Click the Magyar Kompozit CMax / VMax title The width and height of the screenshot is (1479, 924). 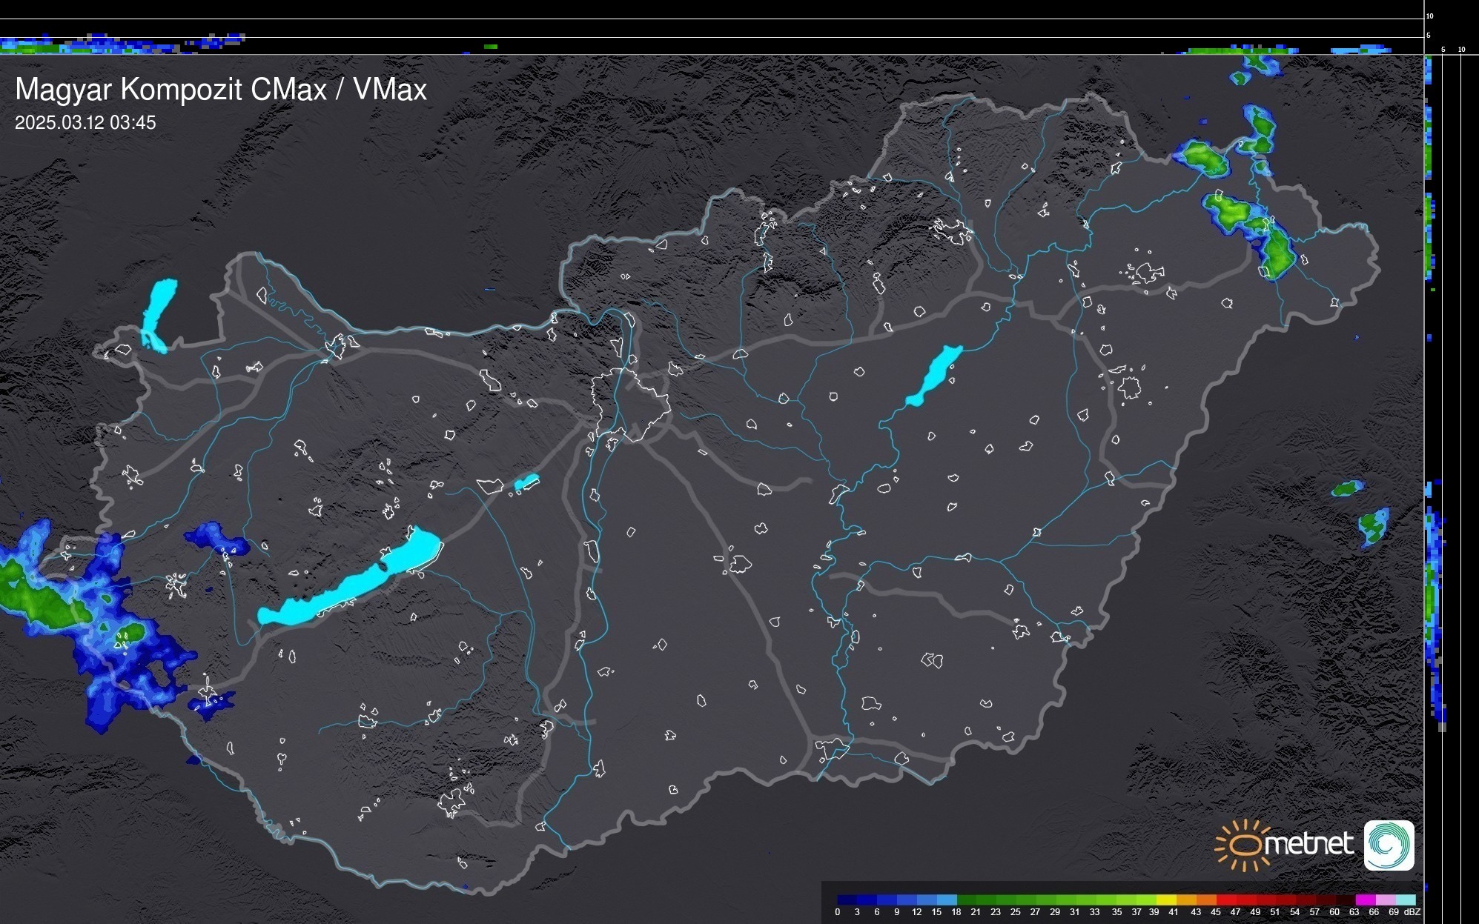tap(221, 90)
